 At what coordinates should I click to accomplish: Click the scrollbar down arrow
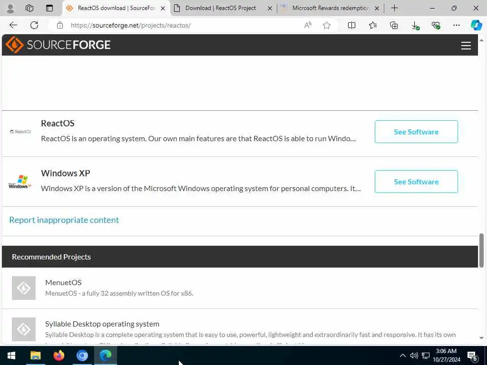[x=481, y=338]
